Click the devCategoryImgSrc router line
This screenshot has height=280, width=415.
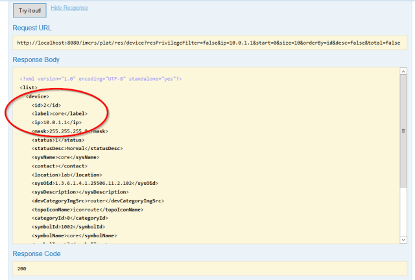[x=98, y=201]
